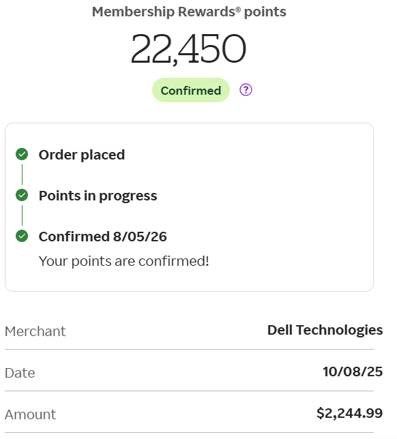Click the Date row label
This screenshot has height=439, width=397.
20,373
